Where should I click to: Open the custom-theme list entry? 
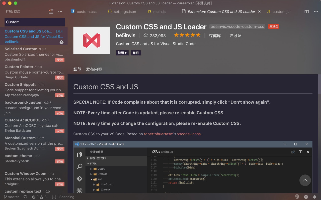pos(34,161)
